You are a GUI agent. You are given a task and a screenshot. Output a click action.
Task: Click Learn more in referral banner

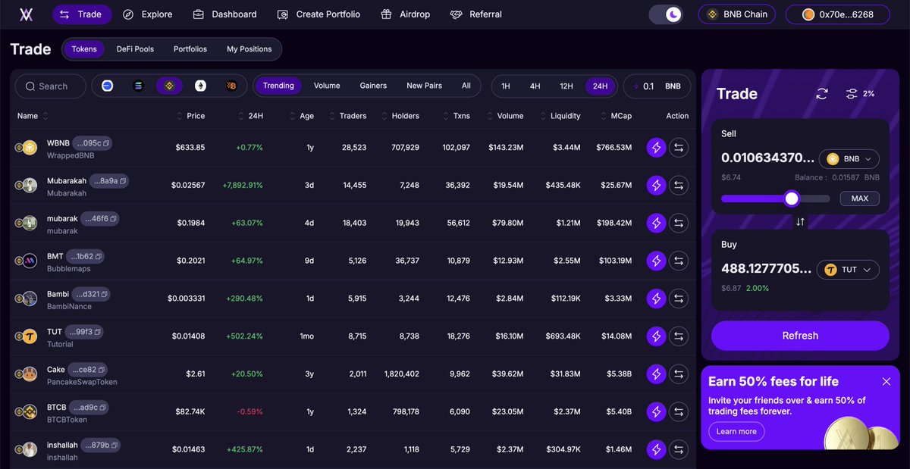[x=736, y=431]
